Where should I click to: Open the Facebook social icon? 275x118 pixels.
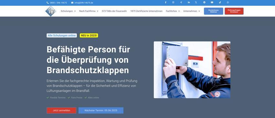tap(166, 3)
